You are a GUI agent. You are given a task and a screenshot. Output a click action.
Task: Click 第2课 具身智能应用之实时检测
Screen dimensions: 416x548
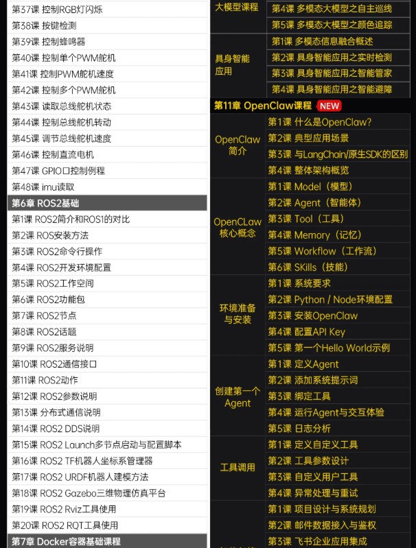(x=338, y=58)
